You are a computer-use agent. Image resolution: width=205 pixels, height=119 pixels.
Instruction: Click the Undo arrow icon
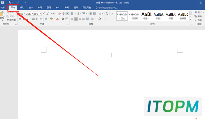pos(10,2)
